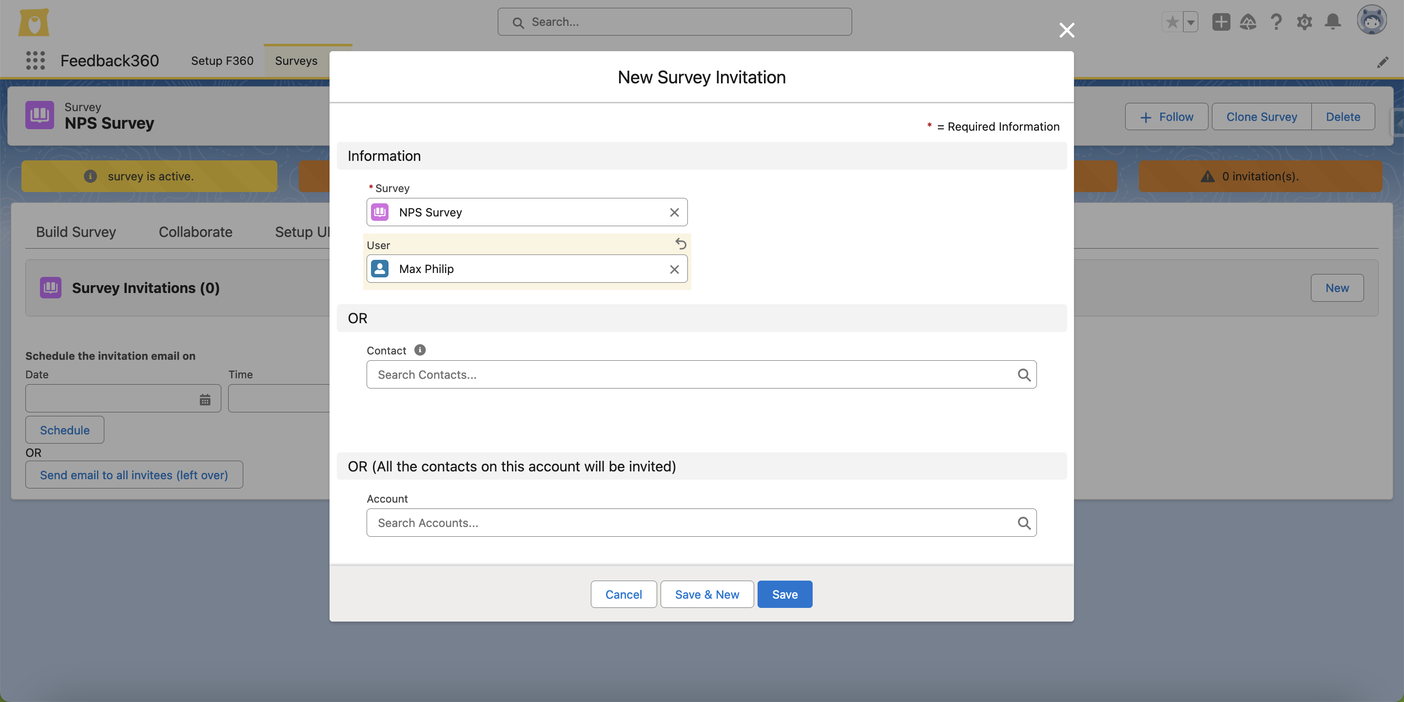Click the Search Contacts field
This screenshot has width=1404, height=702.
(702, 374)
